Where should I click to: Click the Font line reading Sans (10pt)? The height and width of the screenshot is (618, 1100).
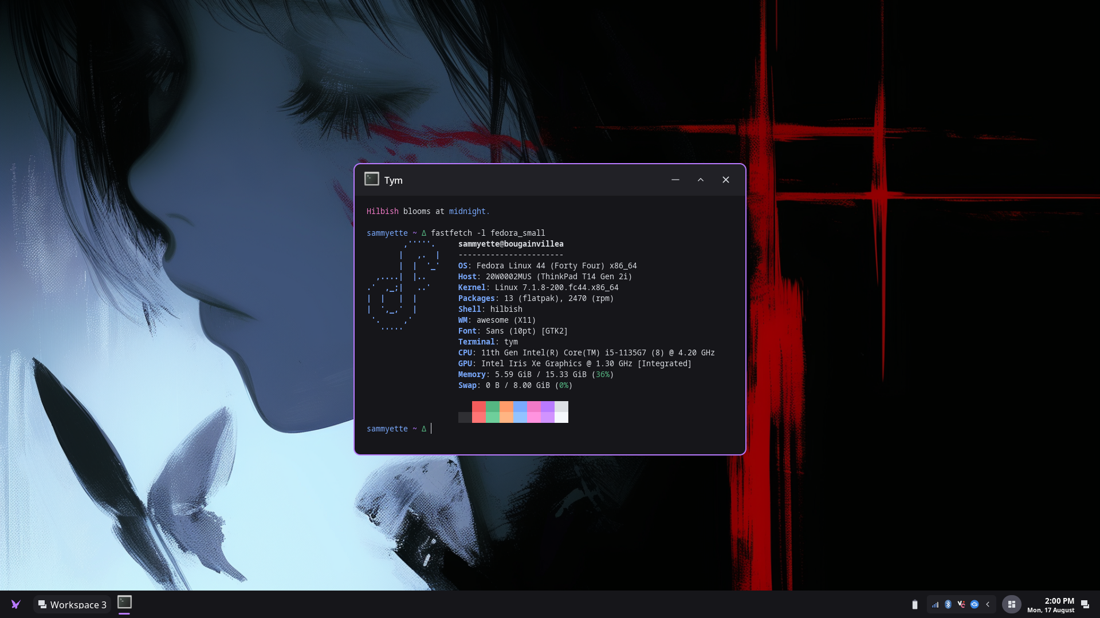coord(513,331)
